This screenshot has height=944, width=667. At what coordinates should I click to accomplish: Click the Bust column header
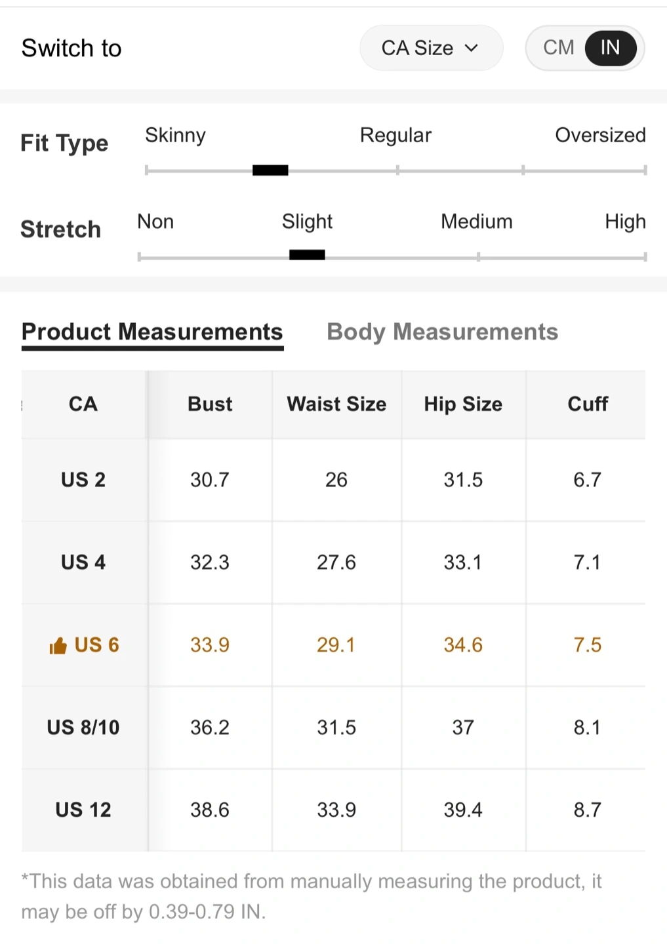[x=210, y=404]
